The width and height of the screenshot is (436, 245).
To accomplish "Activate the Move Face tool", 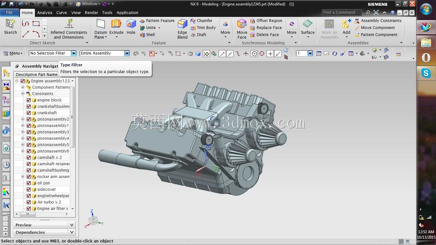I will (x=242, y=29).
